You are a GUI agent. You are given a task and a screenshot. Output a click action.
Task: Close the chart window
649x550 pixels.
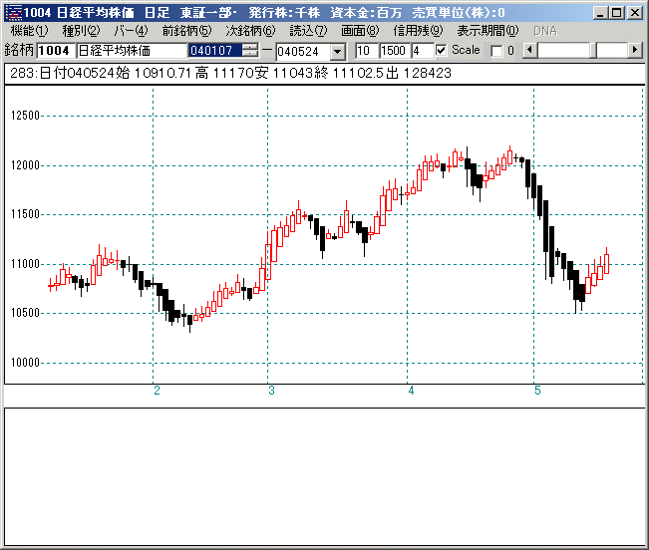pos(634,13)
